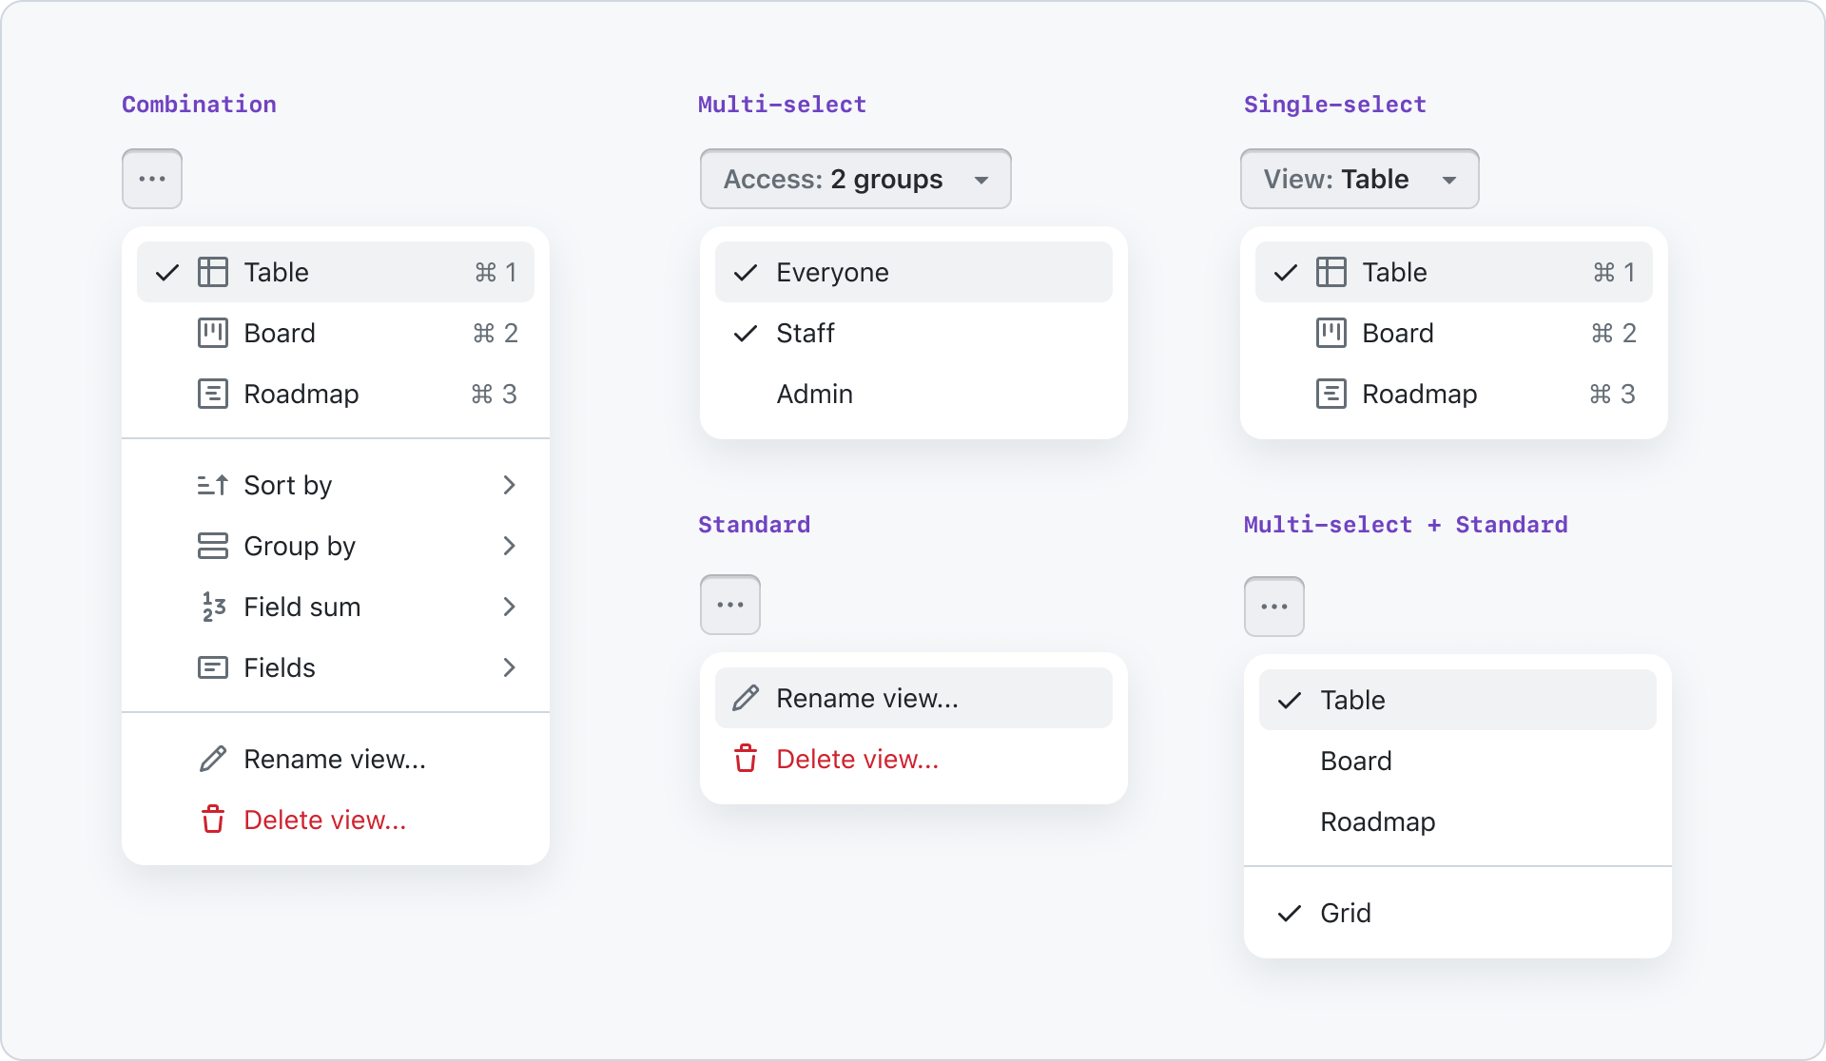Click the Rename view pencil icon in Standard menu

tap(747, 699)
